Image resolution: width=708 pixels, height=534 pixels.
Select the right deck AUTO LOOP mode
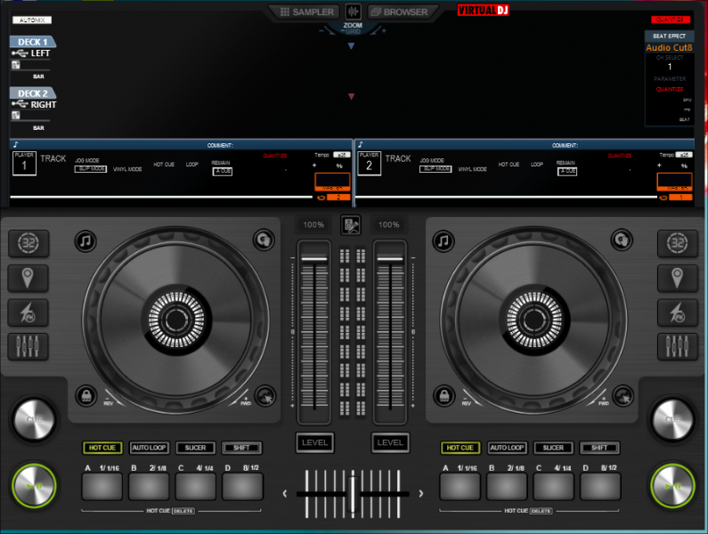507,448
